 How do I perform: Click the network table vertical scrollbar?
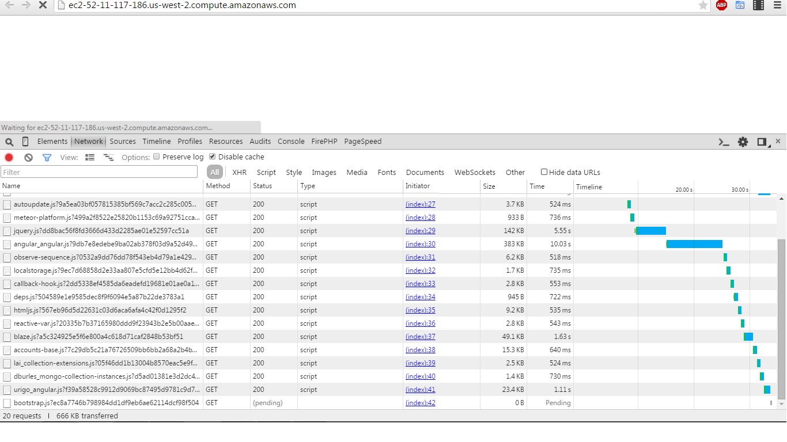[781, 319]
